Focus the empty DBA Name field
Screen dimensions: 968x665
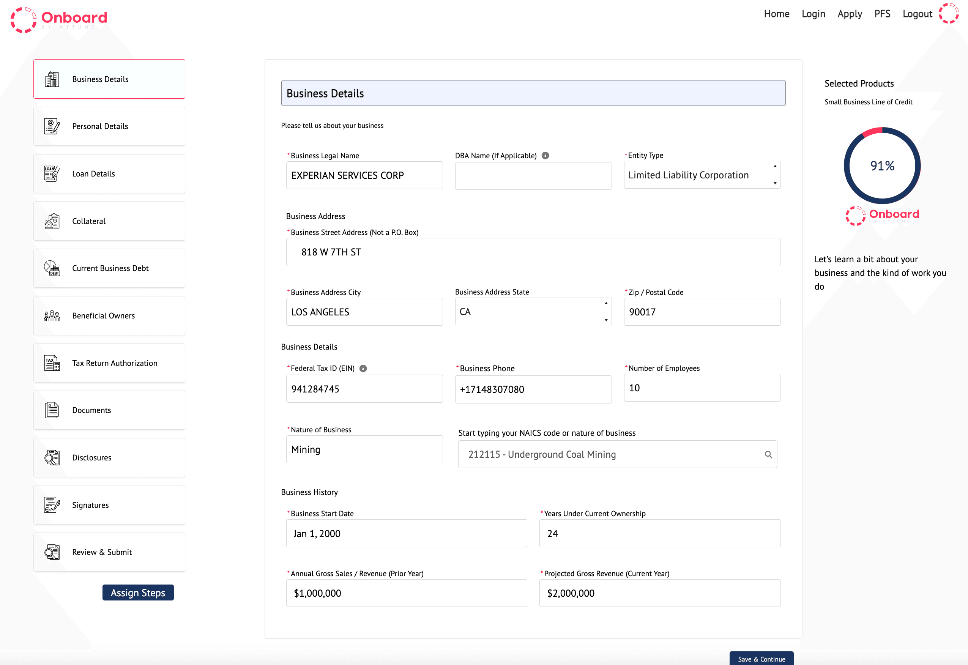click(533, 176)
